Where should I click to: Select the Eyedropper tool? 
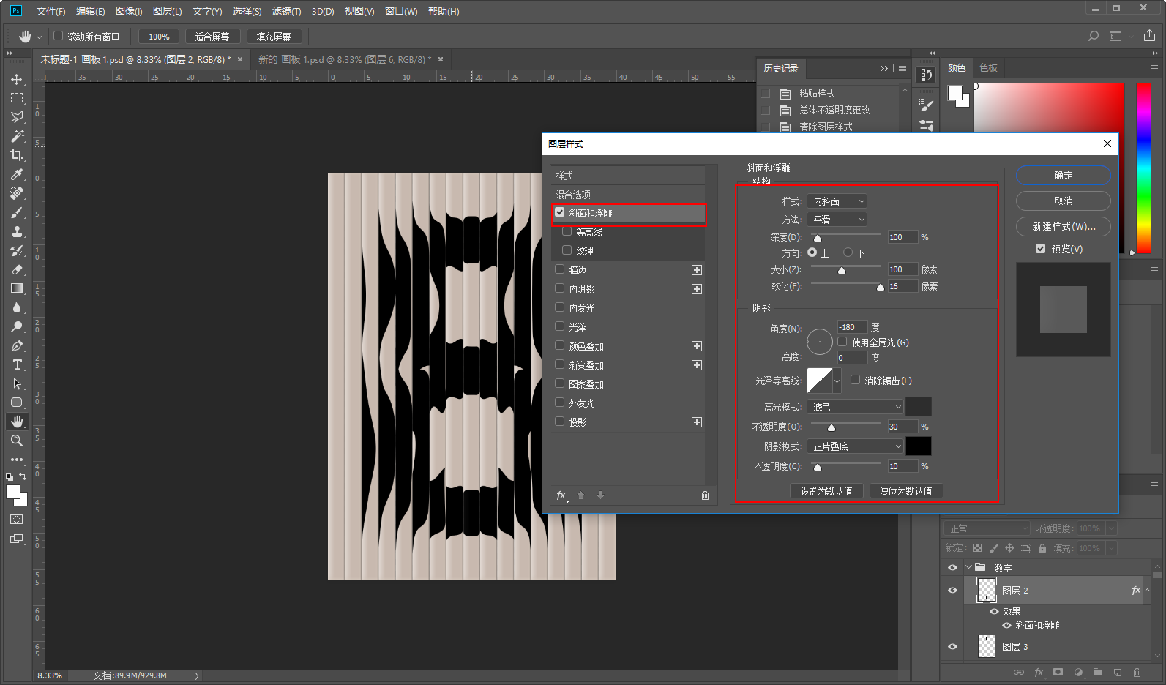[x=17, y=174]
